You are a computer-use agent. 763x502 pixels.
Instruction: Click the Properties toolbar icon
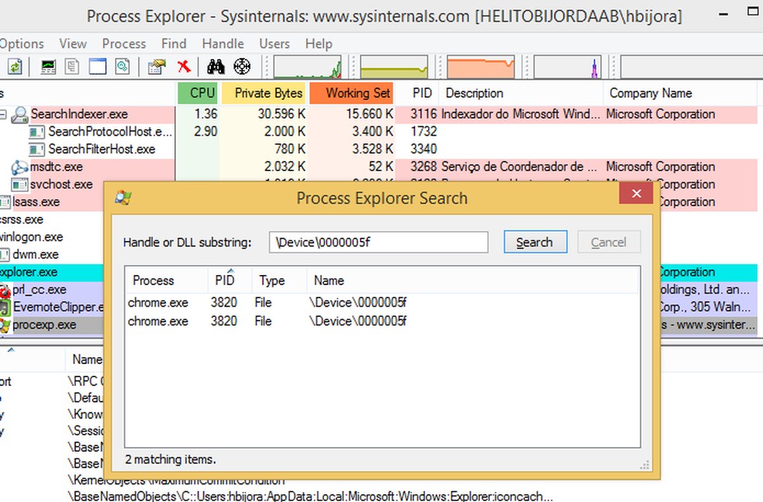[x=157, y=67]
